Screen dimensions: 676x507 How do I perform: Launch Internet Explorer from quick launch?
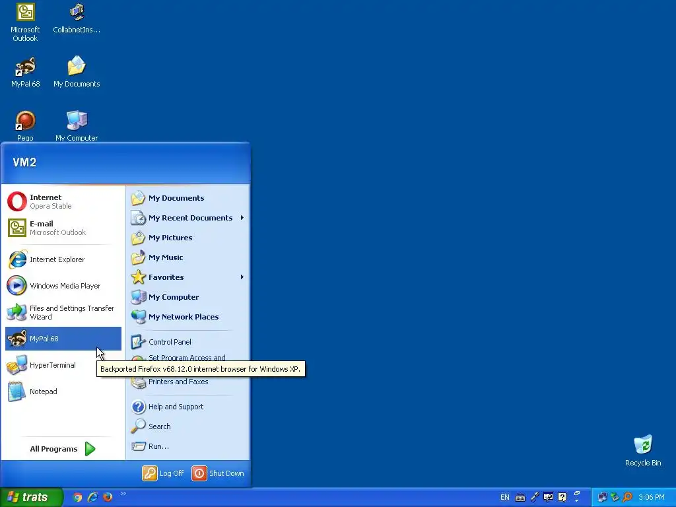[92, 497]
